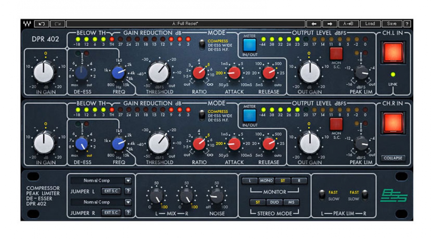Open the Jumper R 'Normal Comp' dropdown
This screenshot has width=431, height=239.
(101, 202)
